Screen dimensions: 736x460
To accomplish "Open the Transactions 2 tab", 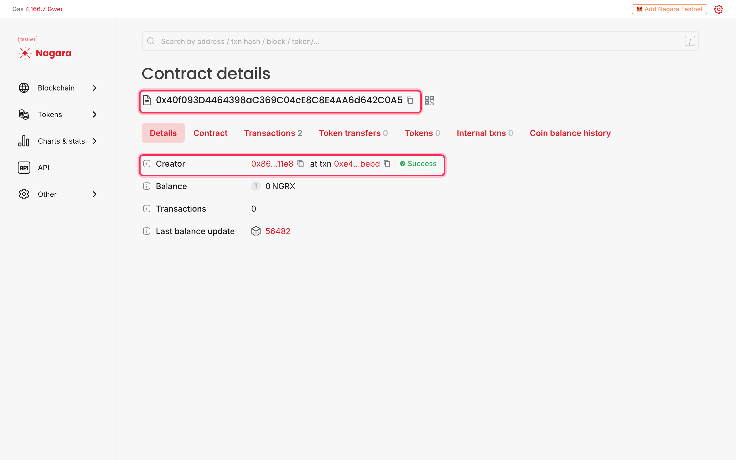I will [273, 133].
